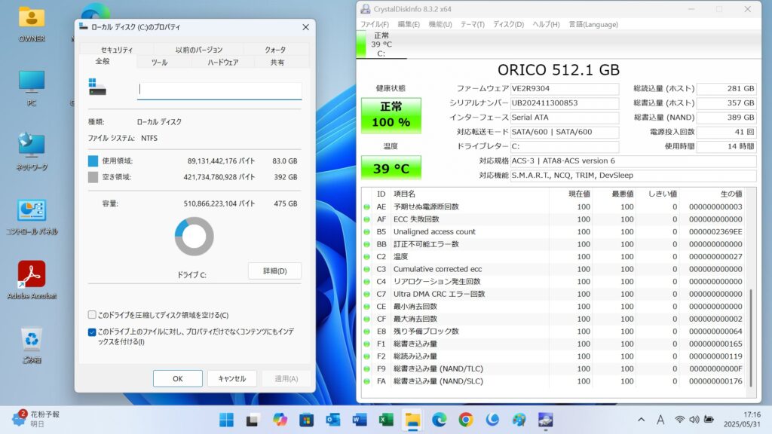Click the 詳細(D) button

coord(274,271)
